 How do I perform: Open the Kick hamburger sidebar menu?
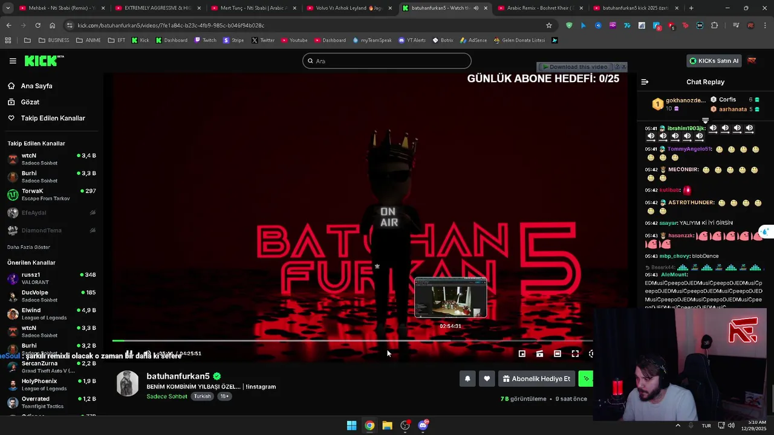[13, 61]
